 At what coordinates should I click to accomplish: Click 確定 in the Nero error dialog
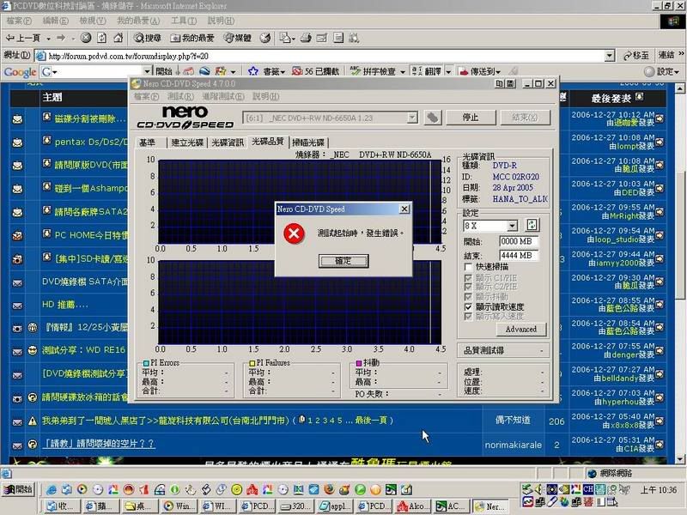[343, 261]
